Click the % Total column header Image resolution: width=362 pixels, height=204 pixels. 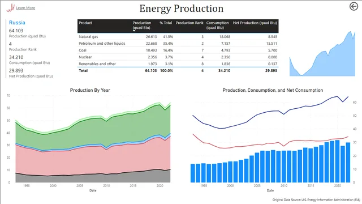[166, 23]
